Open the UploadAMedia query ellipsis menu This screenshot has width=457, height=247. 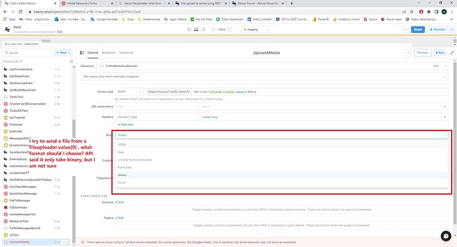tap(409, 53)
